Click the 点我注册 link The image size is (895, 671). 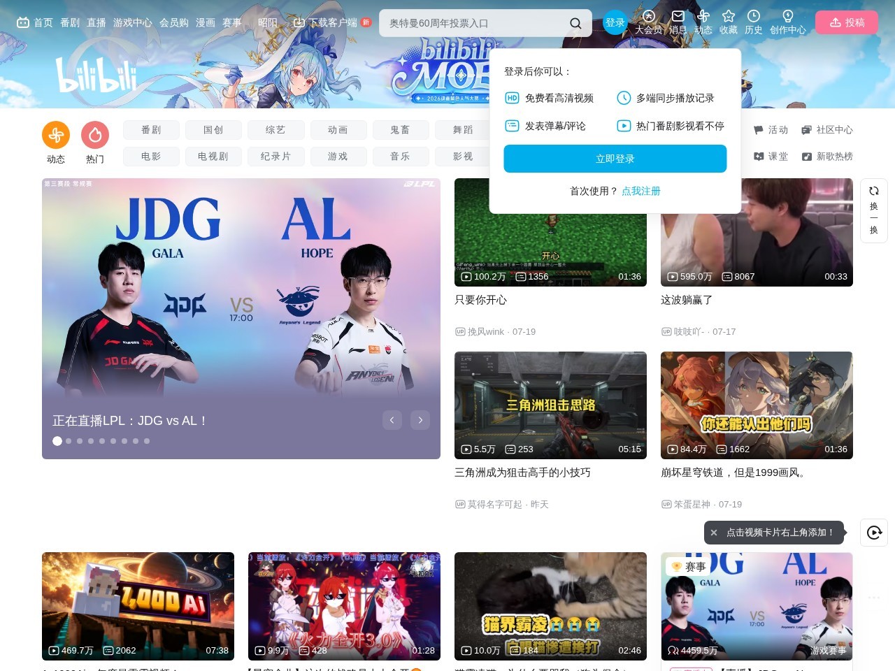click(x=641, y=191)
